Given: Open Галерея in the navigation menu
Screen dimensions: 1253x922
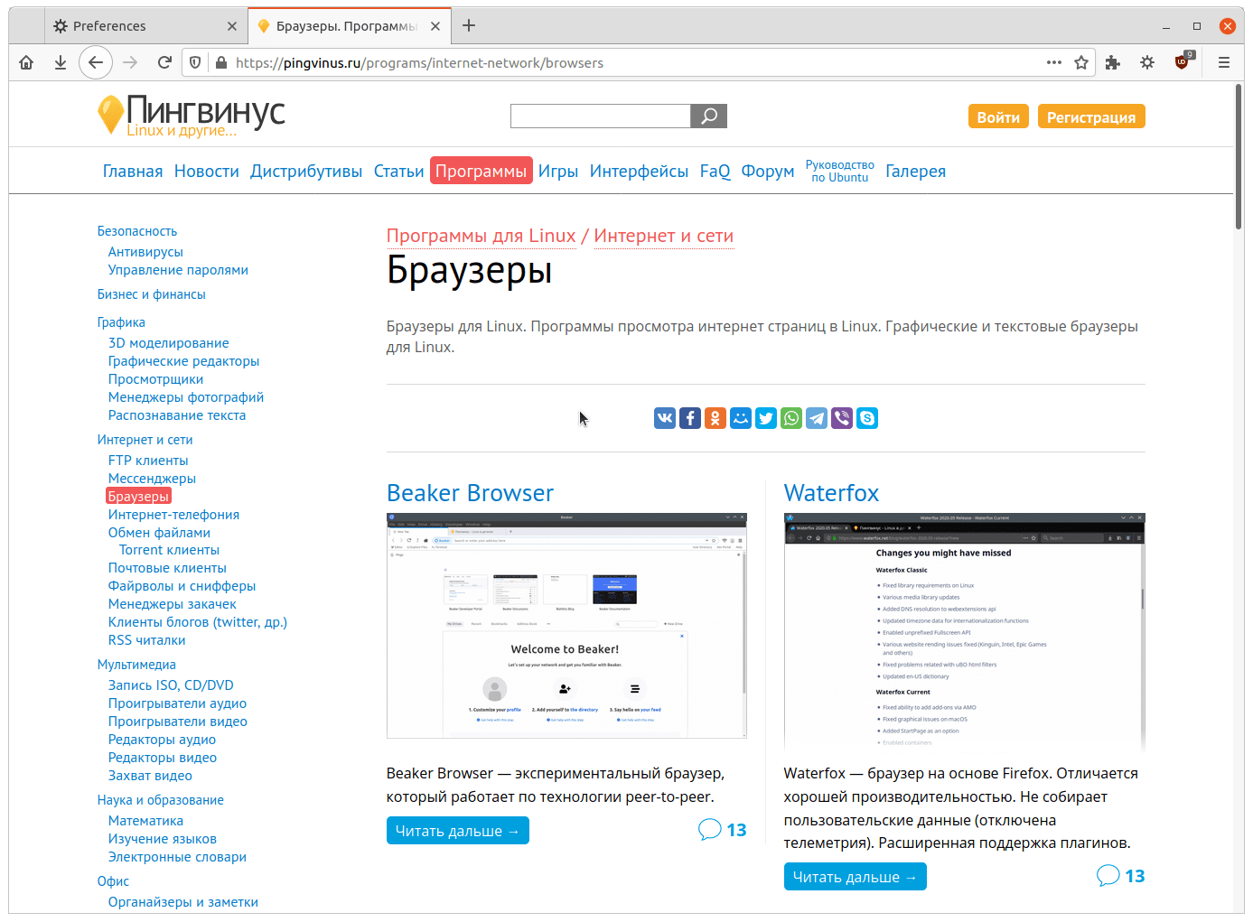Looking at the screenshot, I should (915, 171).
